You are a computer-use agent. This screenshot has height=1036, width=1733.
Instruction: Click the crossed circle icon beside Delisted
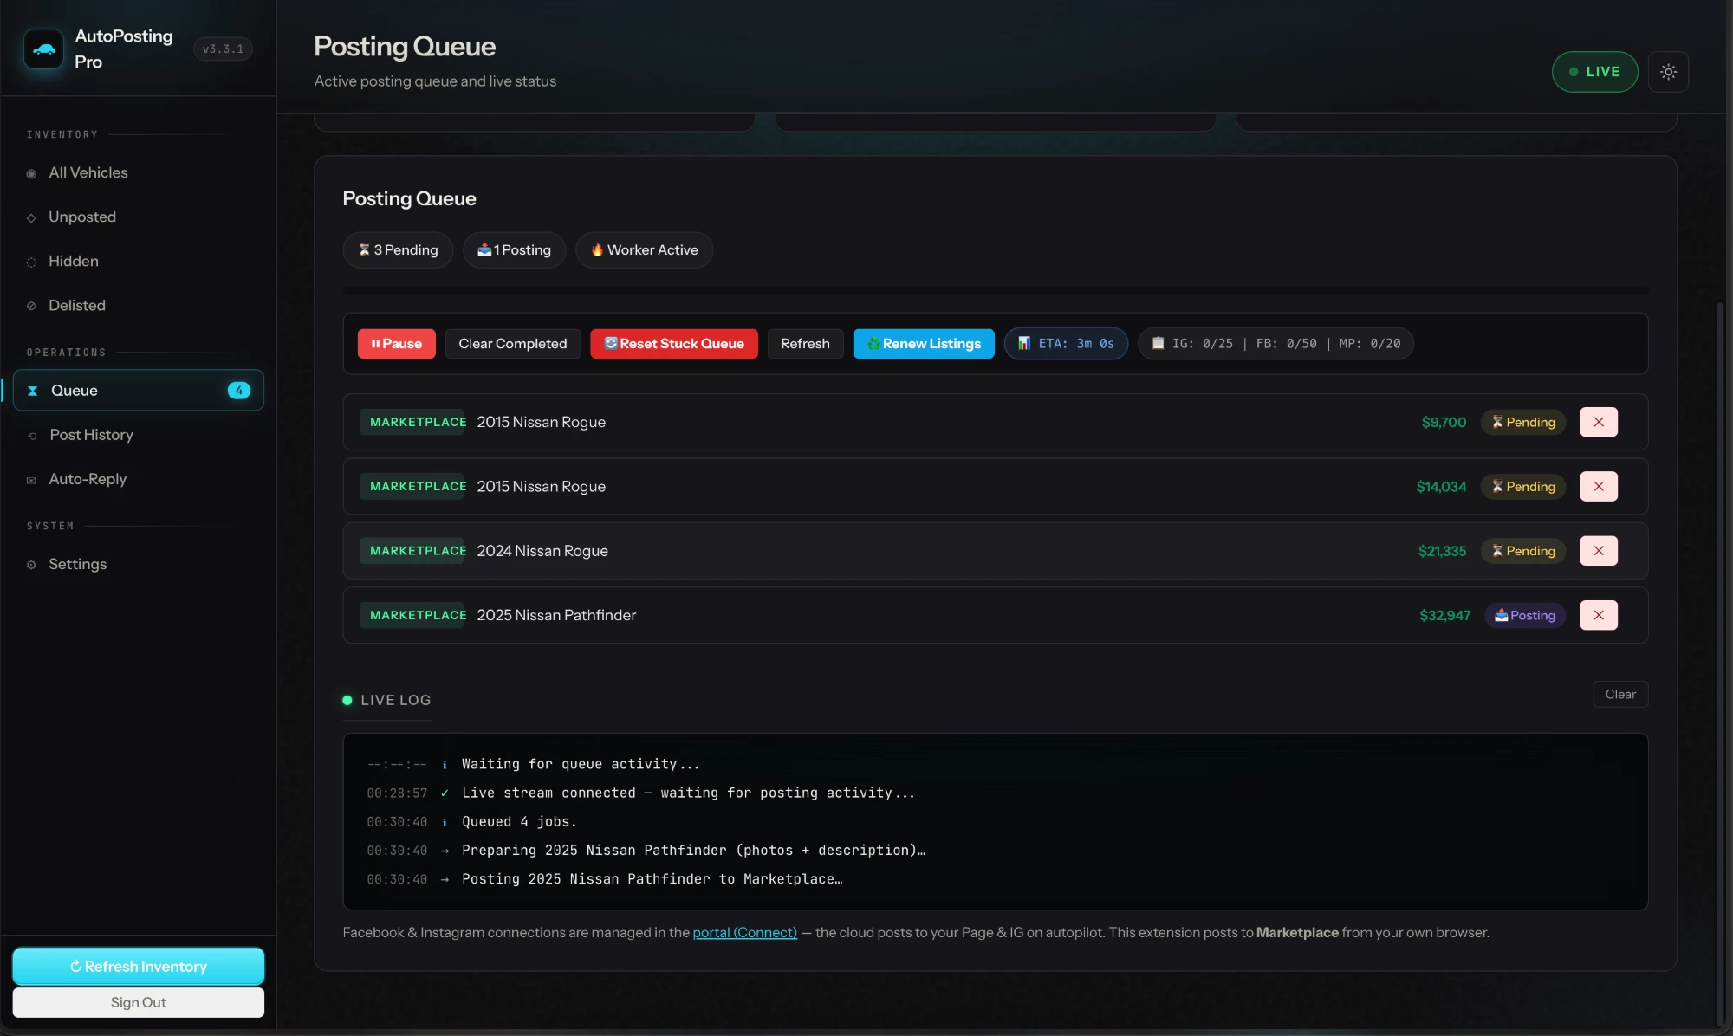(x=31, y=306)
